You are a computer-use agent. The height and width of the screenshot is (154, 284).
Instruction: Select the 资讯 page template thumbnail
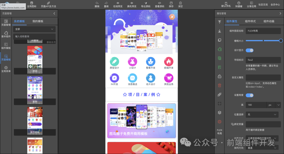35,60
